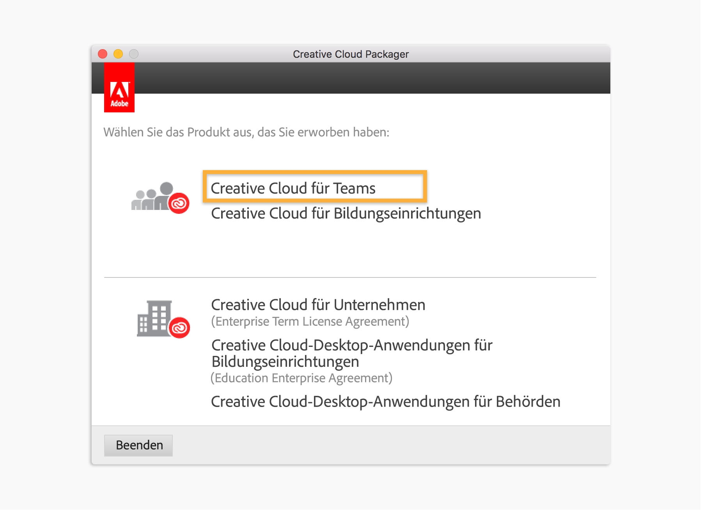The width and height of the screenshot is (702, 510).
Task: Click the red Adobe logo
Action: tap(119, 88)
